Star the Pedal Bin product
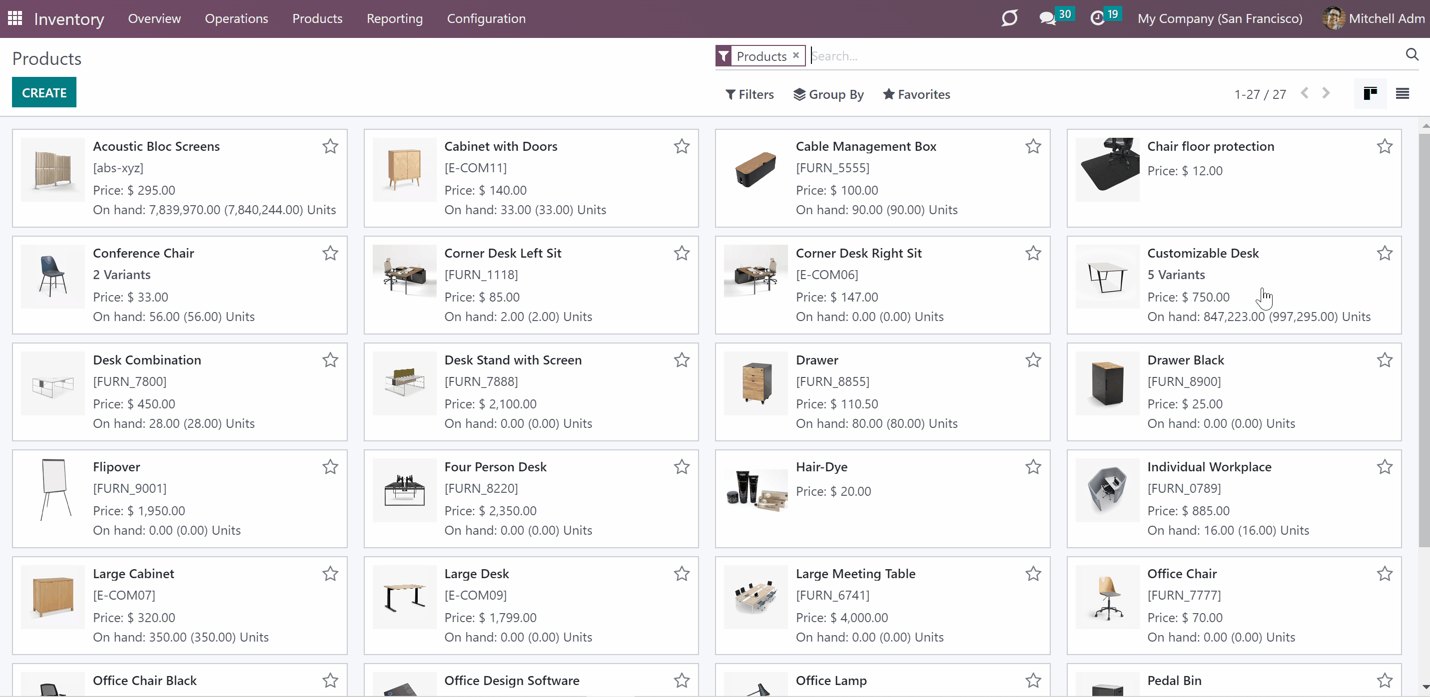Image resolution: width=1430 pixels, height=697 pixels. pos(1385,681)
